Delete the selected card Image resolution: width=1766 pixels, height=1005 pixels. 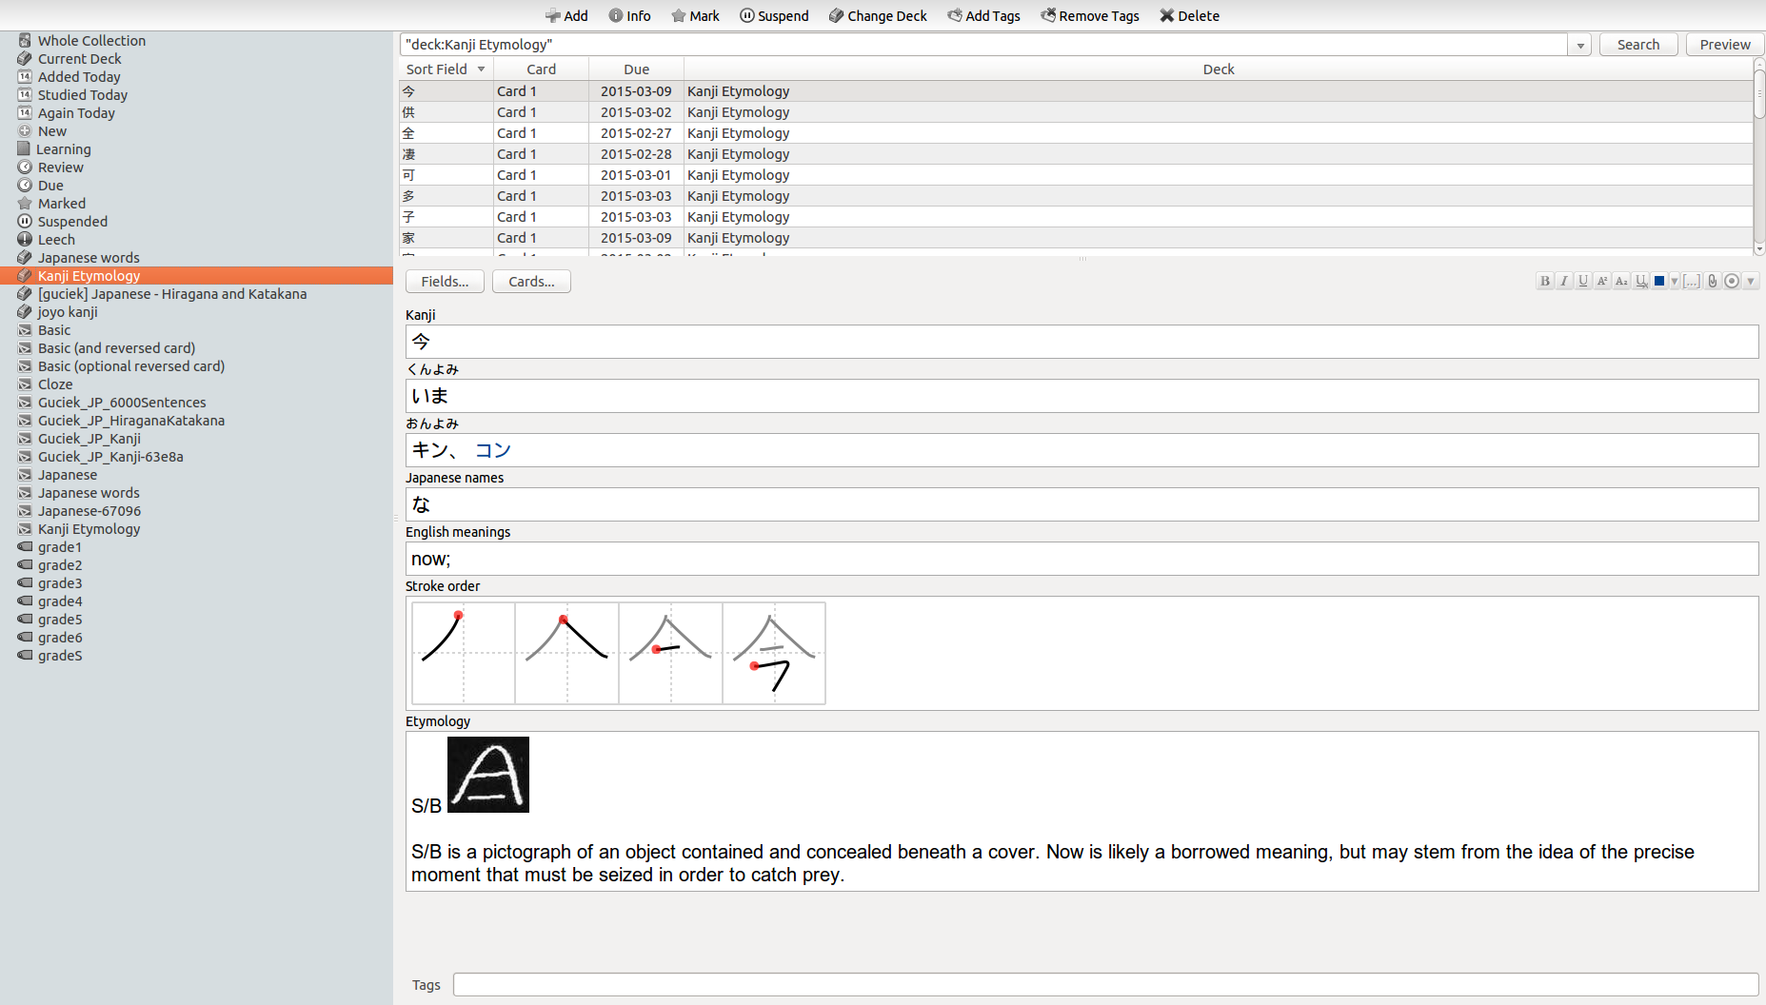[1189, 15]
